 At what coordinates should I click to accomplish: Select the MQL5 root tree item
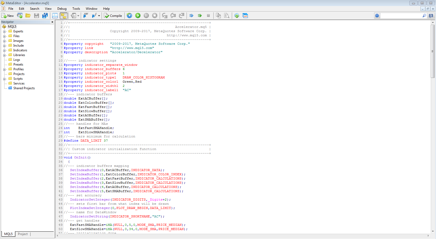[12, 27]
